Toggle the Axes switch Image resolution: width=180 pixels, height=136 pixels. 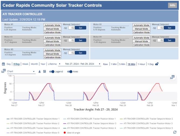point(70,72)
